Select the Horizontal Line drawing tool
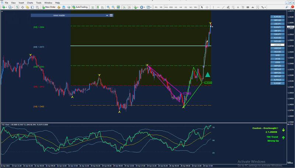This screenshot has height=168, width=295. [218, 7]
